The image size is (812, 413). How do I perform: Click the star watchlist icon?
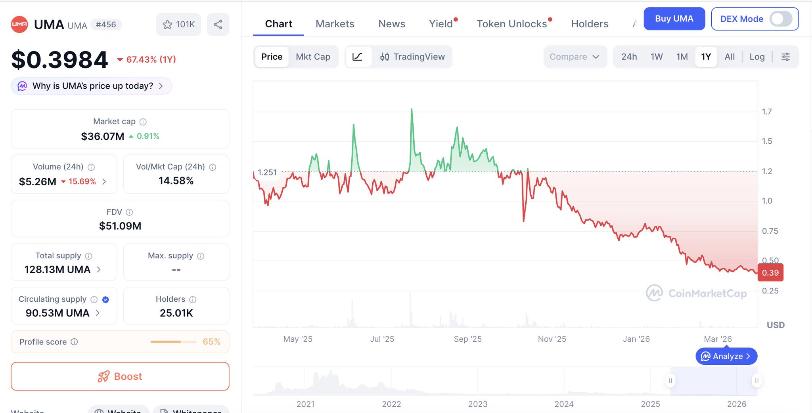click(168, 25)
